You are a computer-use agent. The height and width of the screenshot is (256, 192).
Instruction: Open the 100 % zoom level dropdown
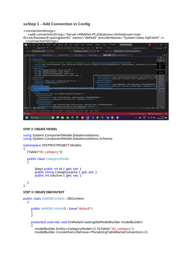tap(27, 108)
